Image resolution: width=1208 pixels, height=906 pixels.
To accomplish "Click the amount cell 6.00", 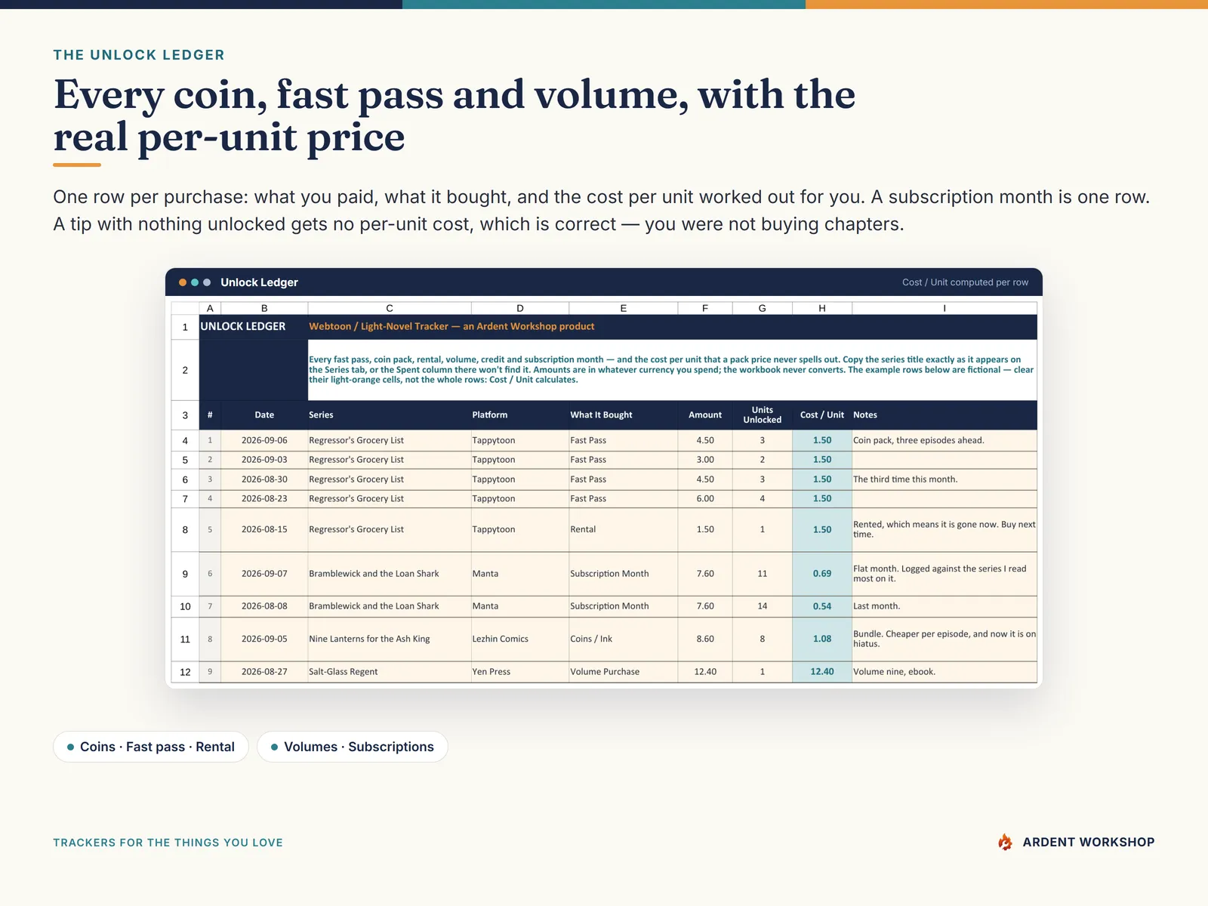I will coord(705,499).
